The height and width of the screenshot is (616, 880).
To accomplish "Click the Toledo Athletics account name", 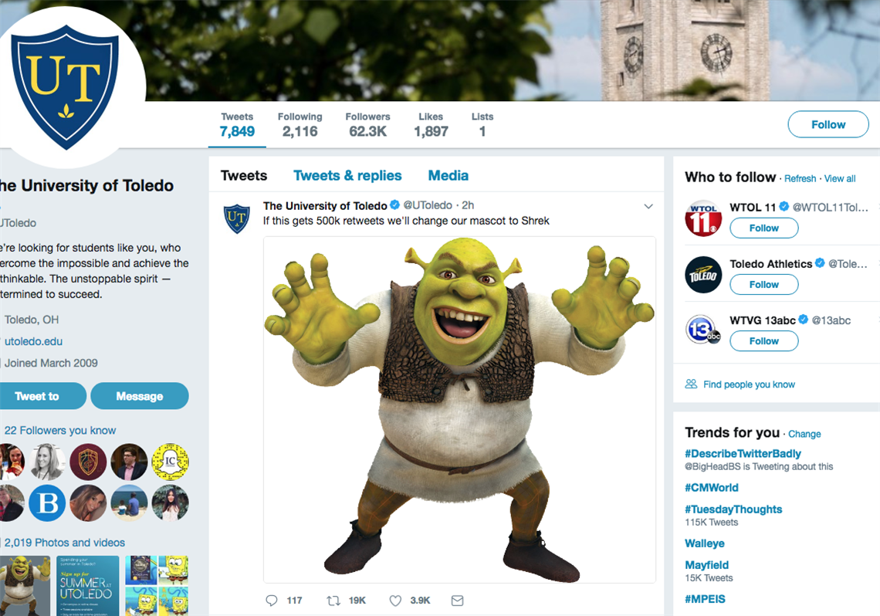I will [770, 264].
